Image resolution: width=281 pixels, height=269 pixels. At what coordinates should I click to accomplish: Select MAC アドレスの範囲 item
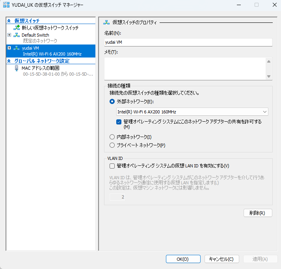[x=41, y=68]
